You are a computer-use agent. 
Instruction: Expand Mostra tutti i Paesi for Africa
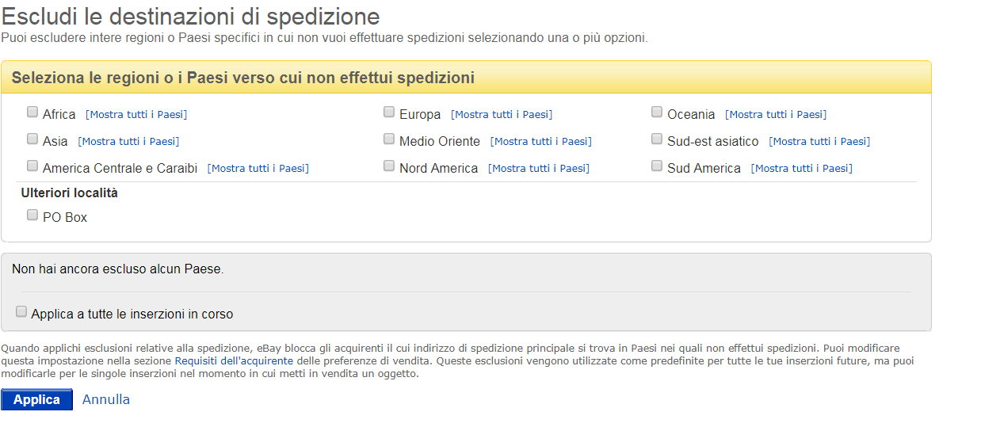point(136,115)
